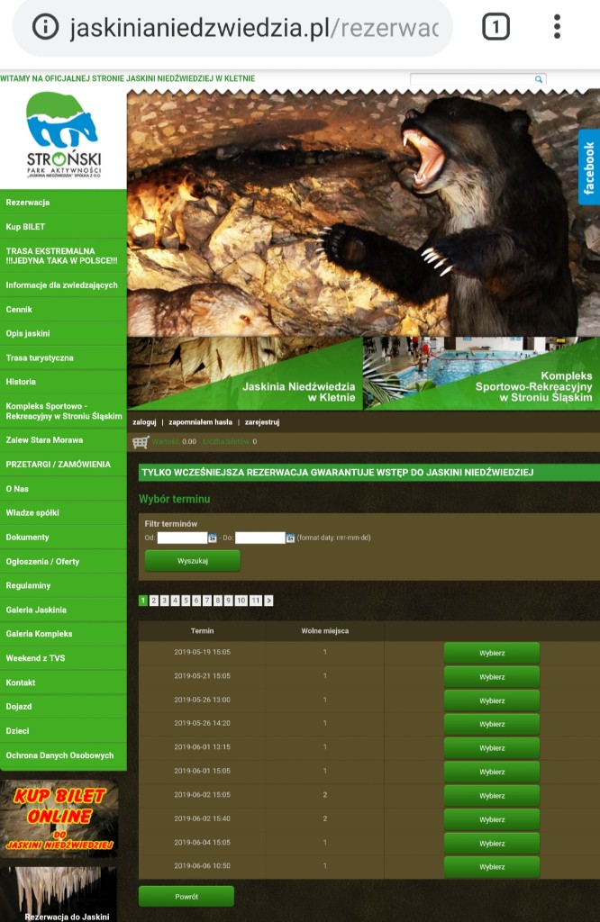The image size is (600, 922).
Task: Open Cennik menu item
Action: (x=63, y=310)
